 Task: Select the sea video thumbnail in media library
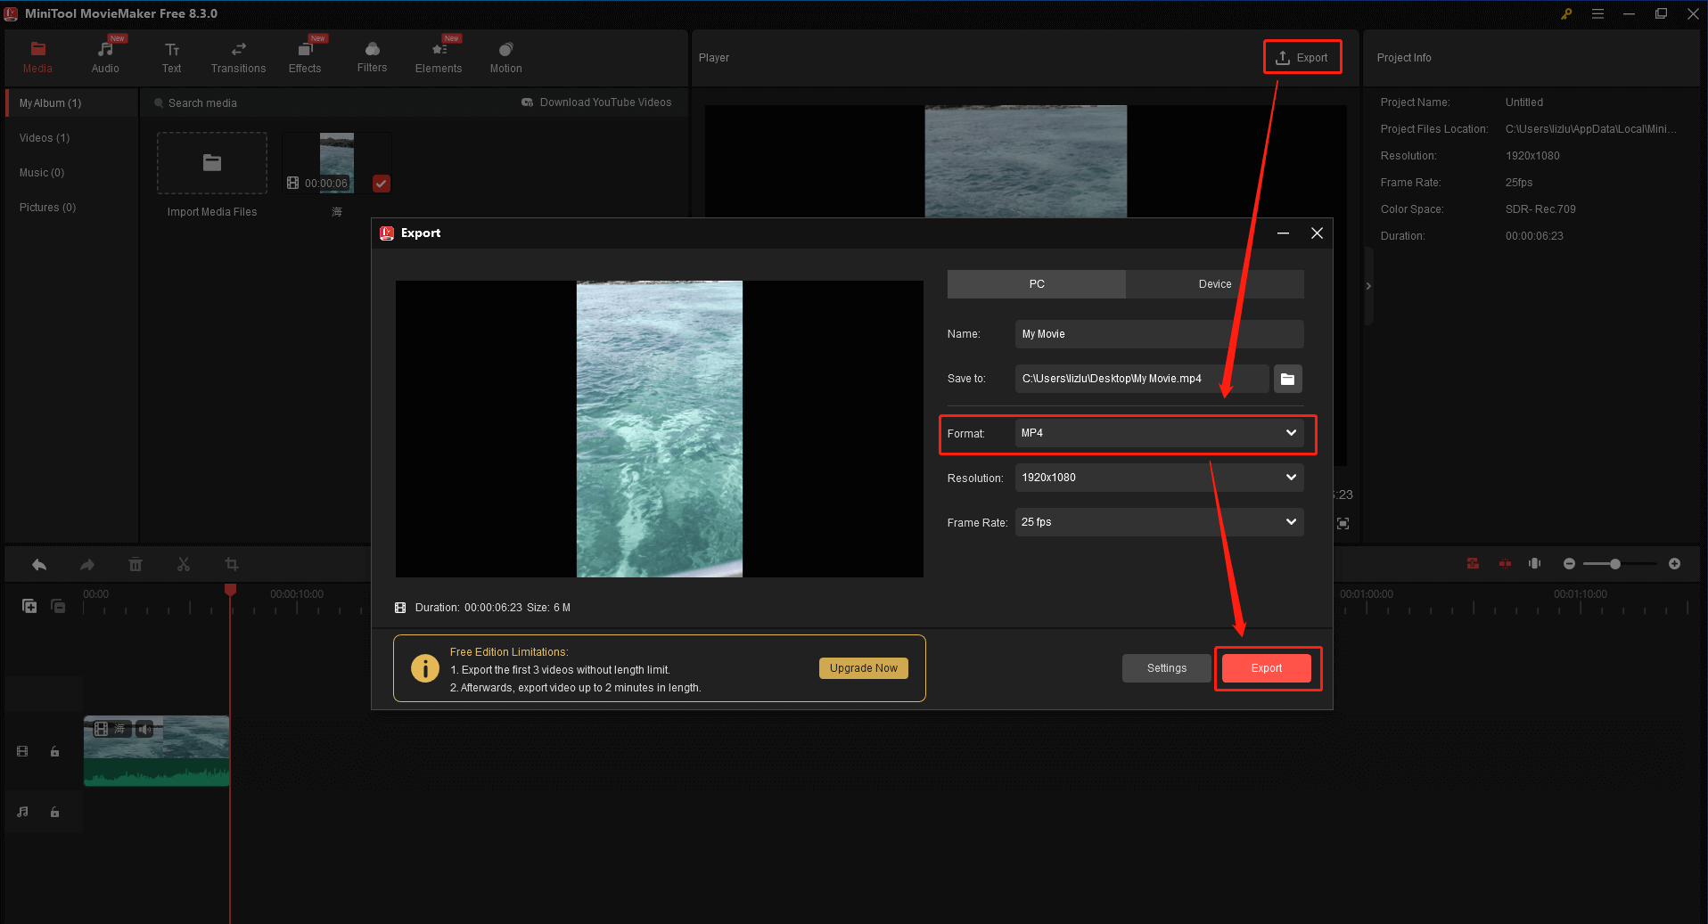(x=337, y=163)
